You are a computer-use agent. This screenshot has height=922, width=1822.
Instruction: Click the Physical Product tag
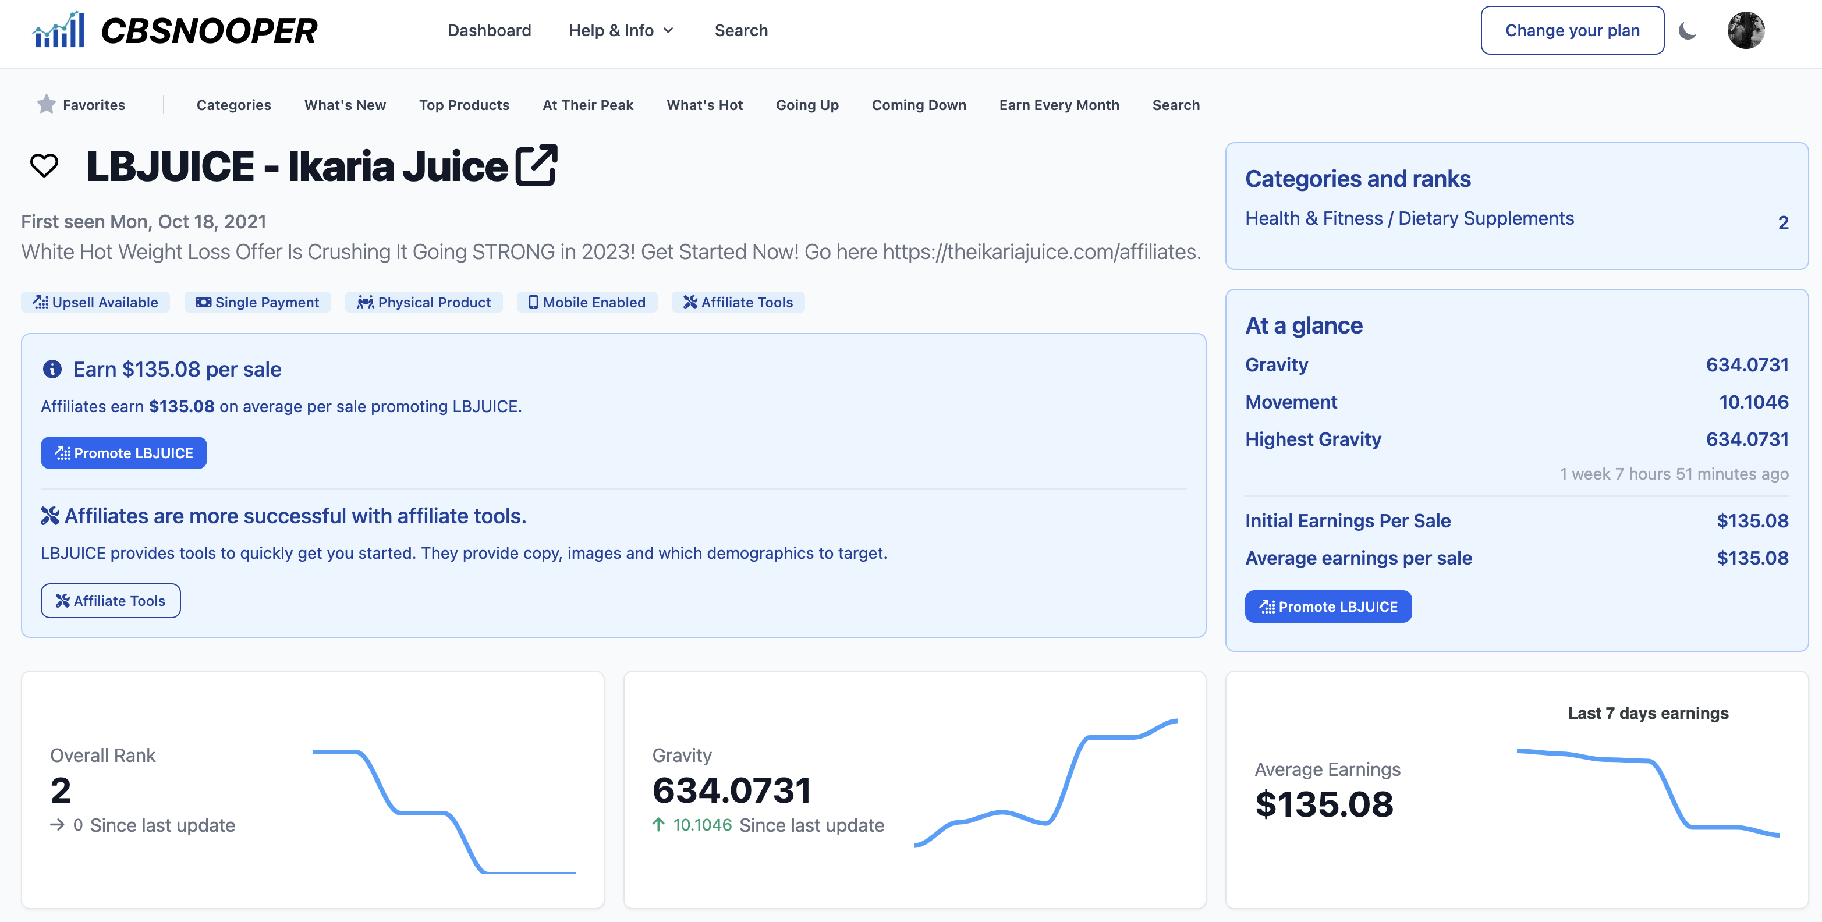pos(424,302)
